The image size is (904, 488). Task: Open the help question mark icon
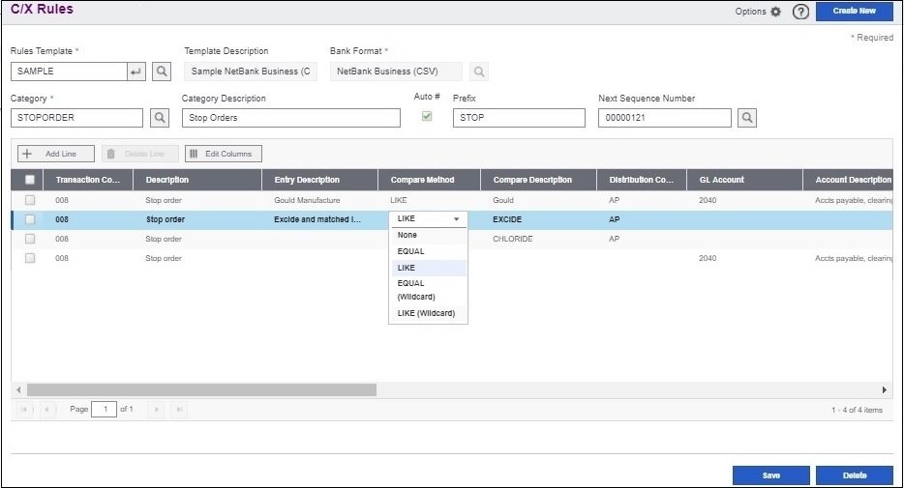(x=800, y=12)
